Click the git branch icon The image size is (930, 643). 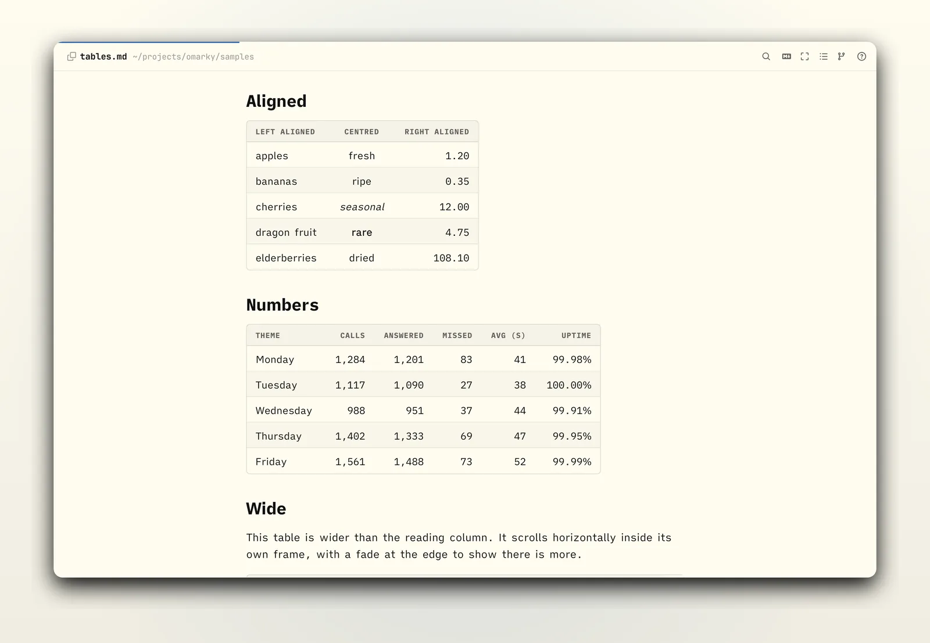(841, 56)
